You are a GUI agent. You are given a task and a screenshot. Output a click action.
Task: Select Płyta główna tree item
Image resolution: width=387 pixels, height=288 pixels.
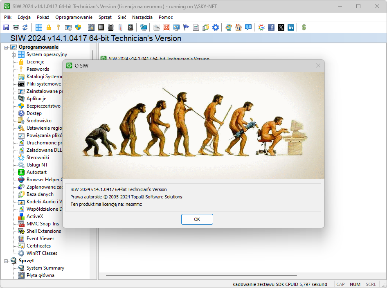(40, 275)
